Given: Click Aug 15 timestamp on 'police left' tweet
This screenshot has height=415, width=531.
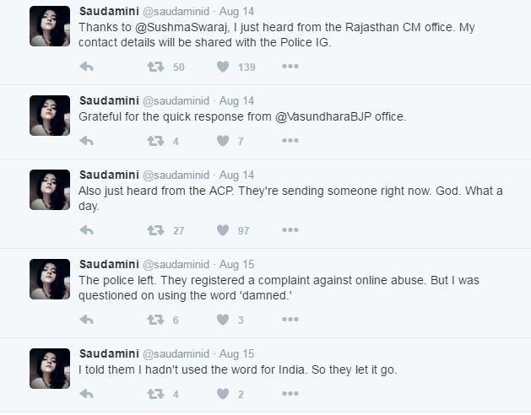Looking at the screenshot, I should pyautogui.click(x=236, y=264).
